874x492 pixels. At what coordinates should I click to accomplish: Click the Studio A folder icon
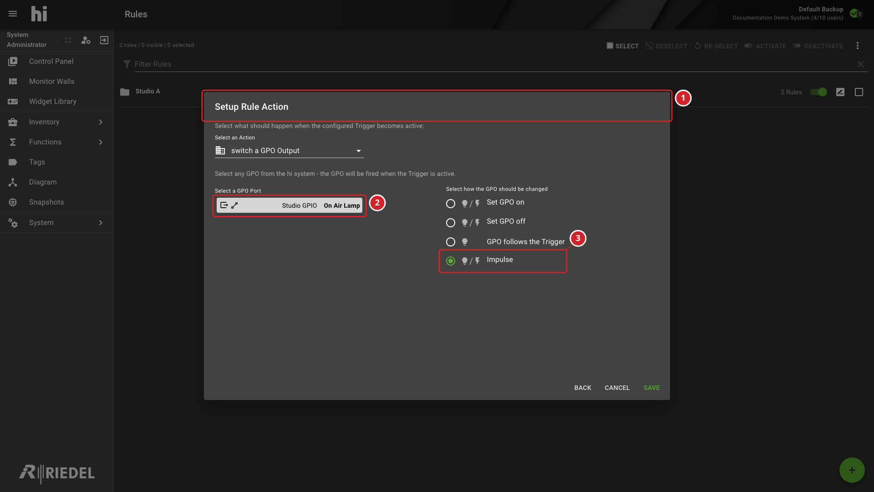[x=125, y=92]
